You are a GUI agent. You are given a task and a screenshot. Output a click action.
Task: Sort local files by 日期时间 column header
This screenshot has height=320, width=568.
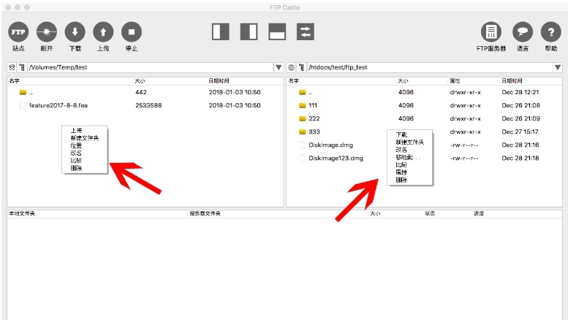(x=219, y=80)
